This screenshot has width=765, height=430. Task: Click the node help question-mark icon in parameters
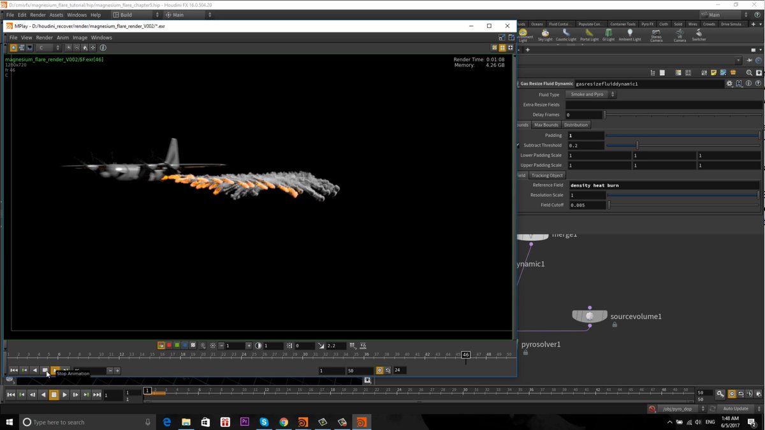[758, 83]
